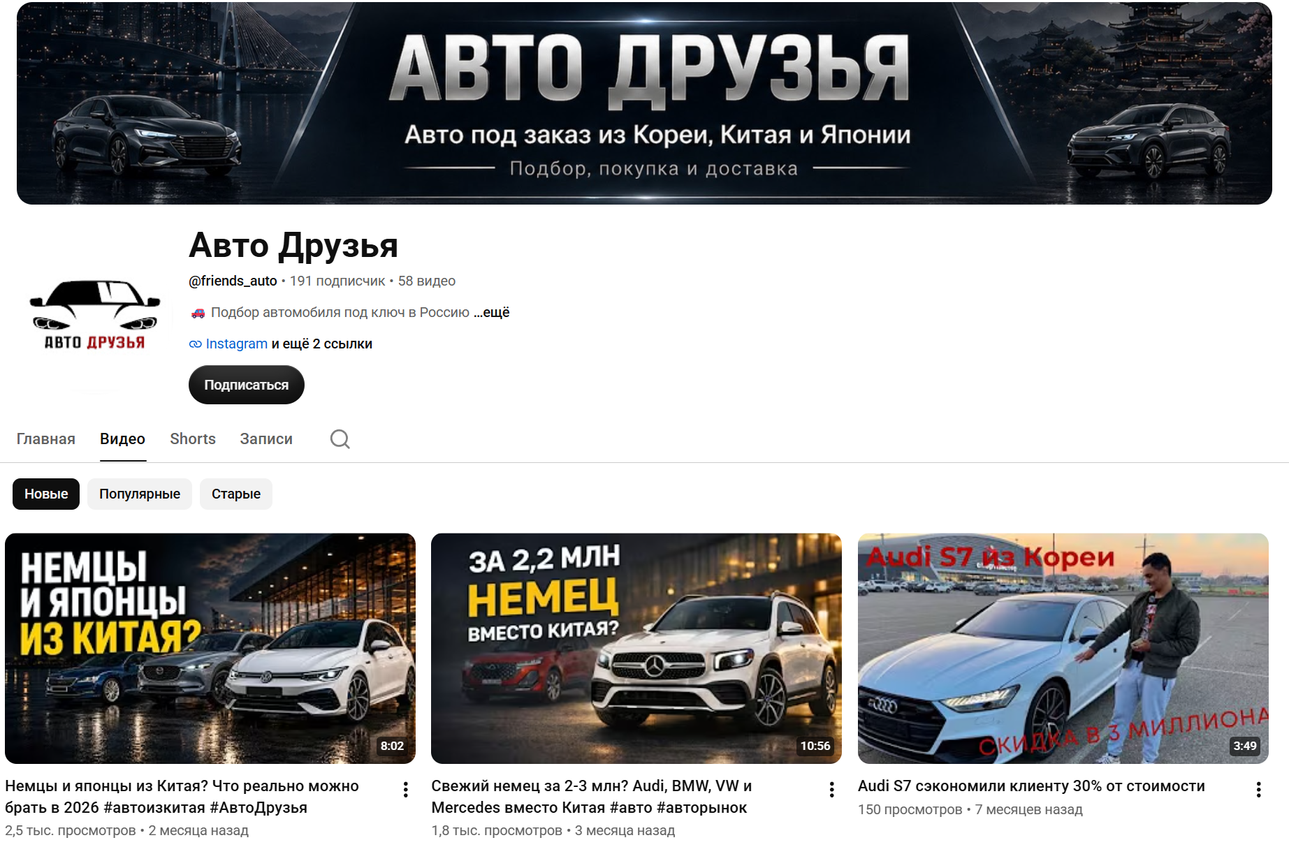The height and width of the screenshot is (854, 1289).
Task: Click the 10:56 duration badge
Action: click(x=815, y=746)
